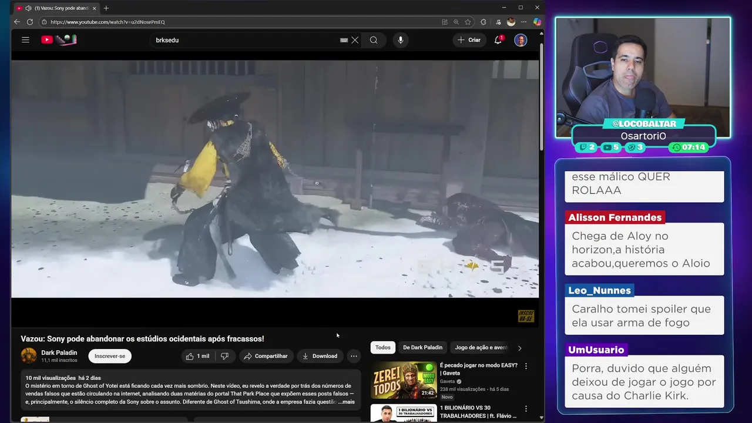Click Alisson Fernandes chat name
Image resolution: width=752 pixels, height=423 pixels.
615,217
